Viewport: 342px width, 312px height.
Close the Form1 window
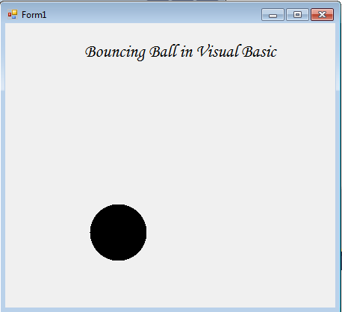pyautogui.click(x=322, y=15)
